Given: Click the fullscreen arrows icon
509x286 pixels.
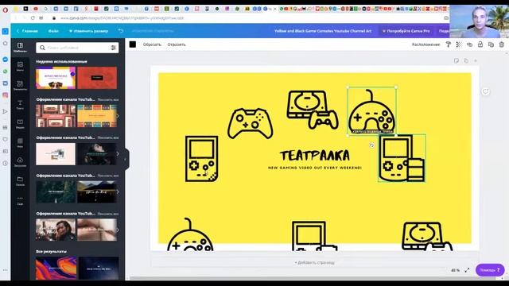Looking at the screenshot, I should 467,270.
